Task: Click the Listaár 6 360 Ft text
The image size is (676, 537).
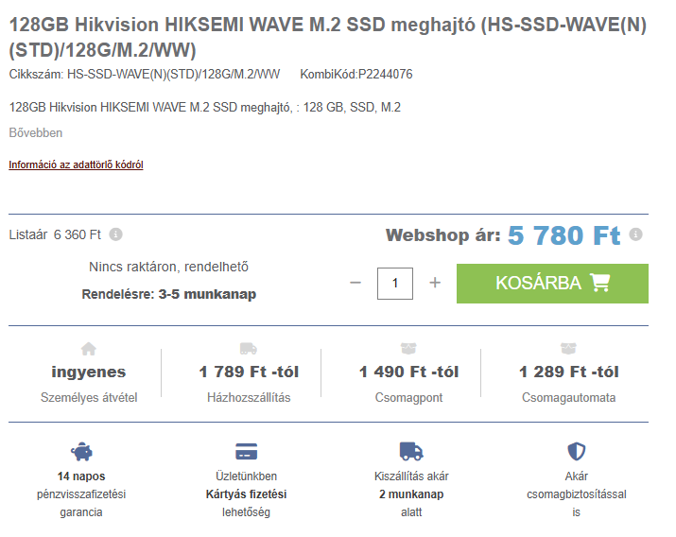Action: [55, 234]
